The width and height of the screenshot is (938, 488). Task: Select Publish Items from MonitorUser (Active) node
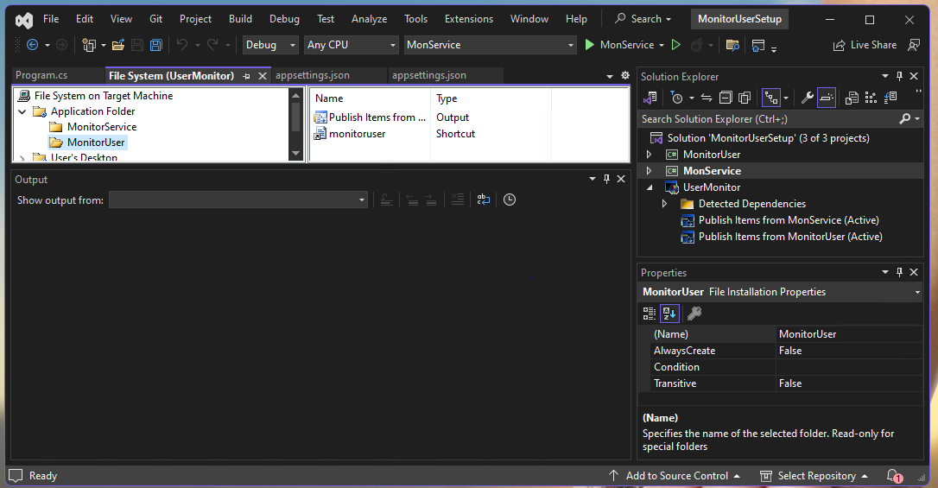[x=789, y=237]
